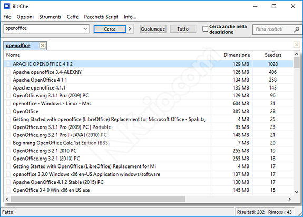Click file icon beside Beginning OpenOffice Calc row
This screenshot has width=303, height=217.
point(8,143)
